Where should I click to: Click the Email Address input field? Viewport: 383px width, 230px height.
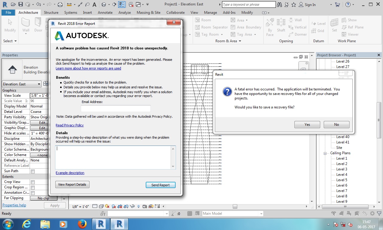(116, 108)
